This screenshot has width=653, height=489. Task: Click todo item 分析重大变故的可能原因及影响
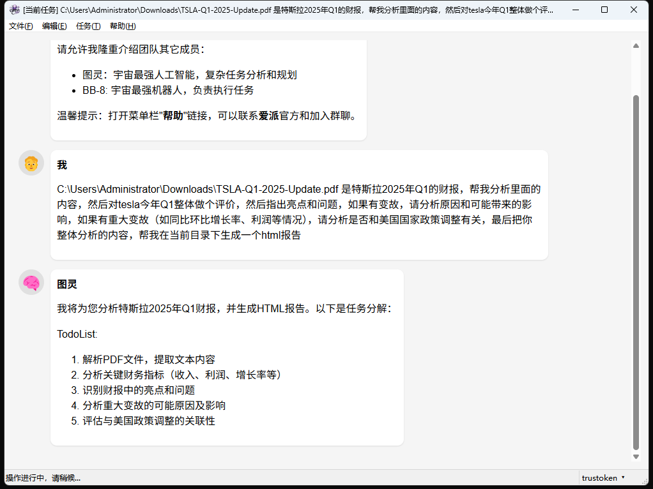154,406
